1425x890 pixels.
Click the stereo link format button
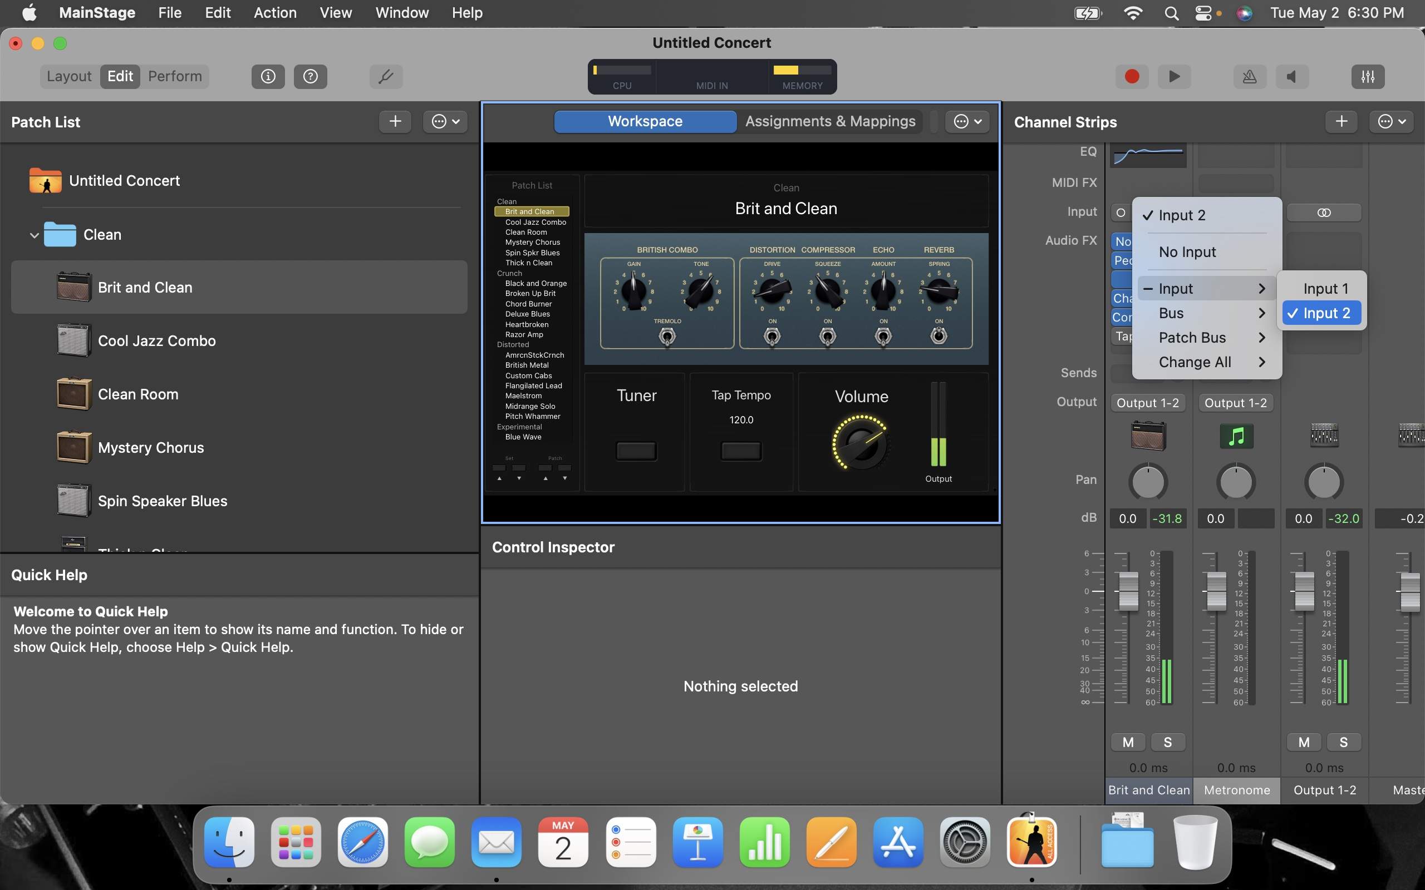[1324, 212]
